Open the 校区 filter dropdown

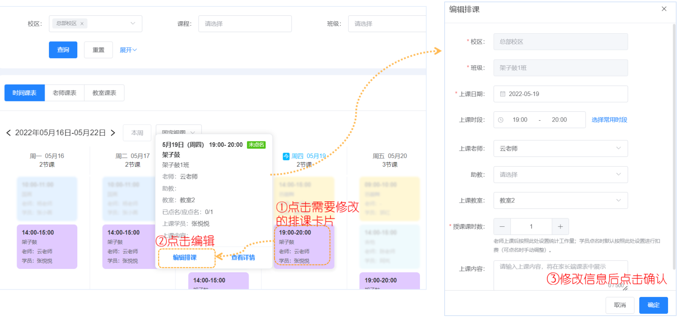(96, 24)
